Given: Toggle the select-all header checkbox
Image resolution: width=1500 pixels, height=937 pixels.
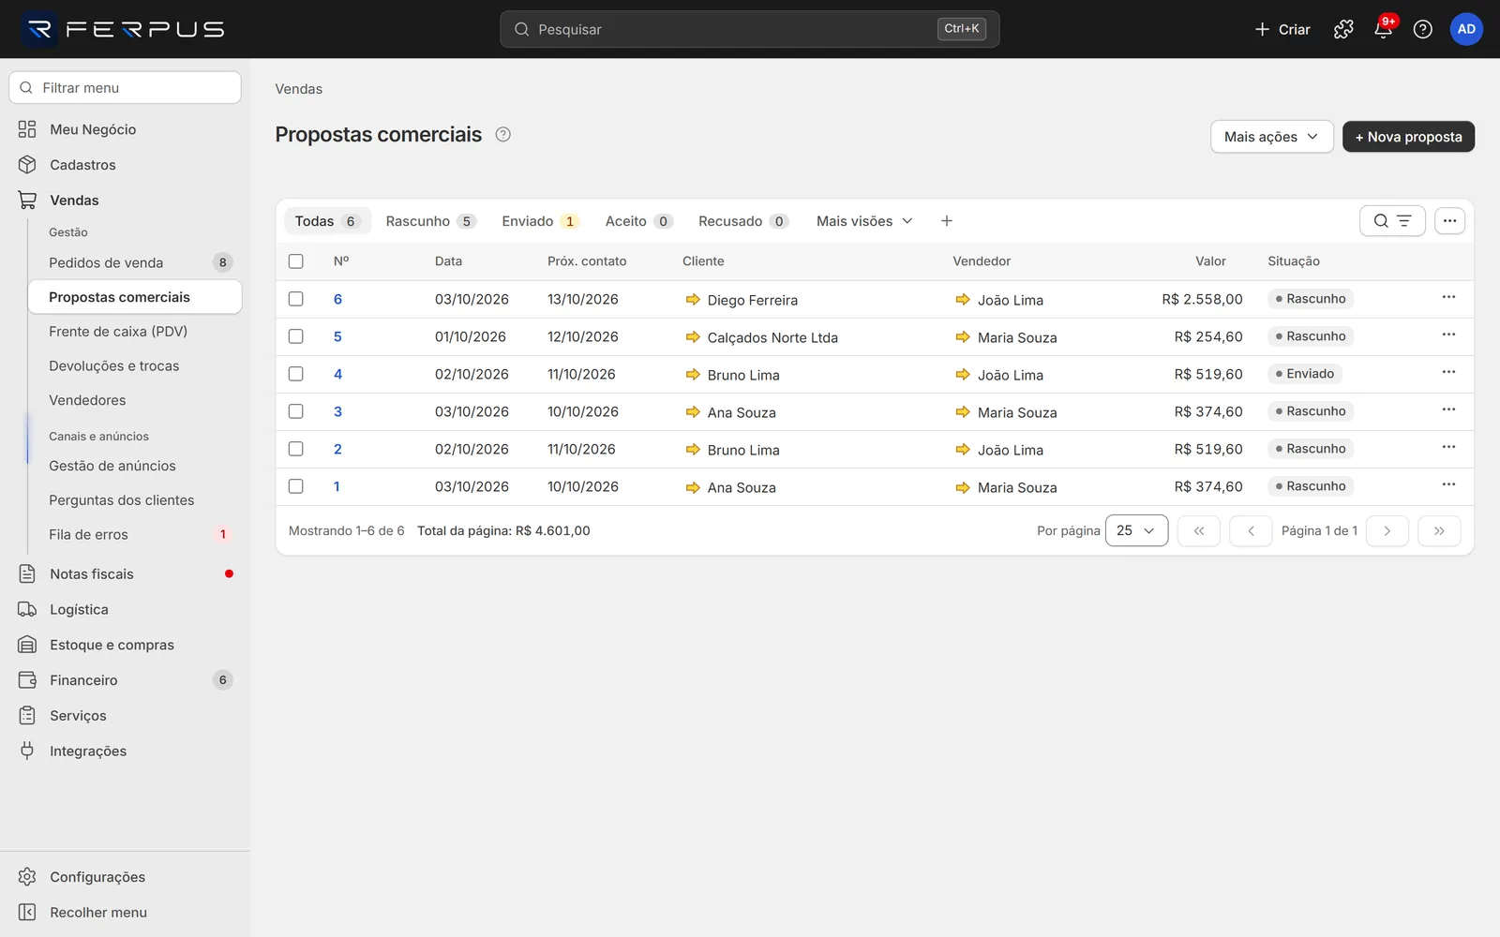Looking at the screenshot, I should point(296,261).
